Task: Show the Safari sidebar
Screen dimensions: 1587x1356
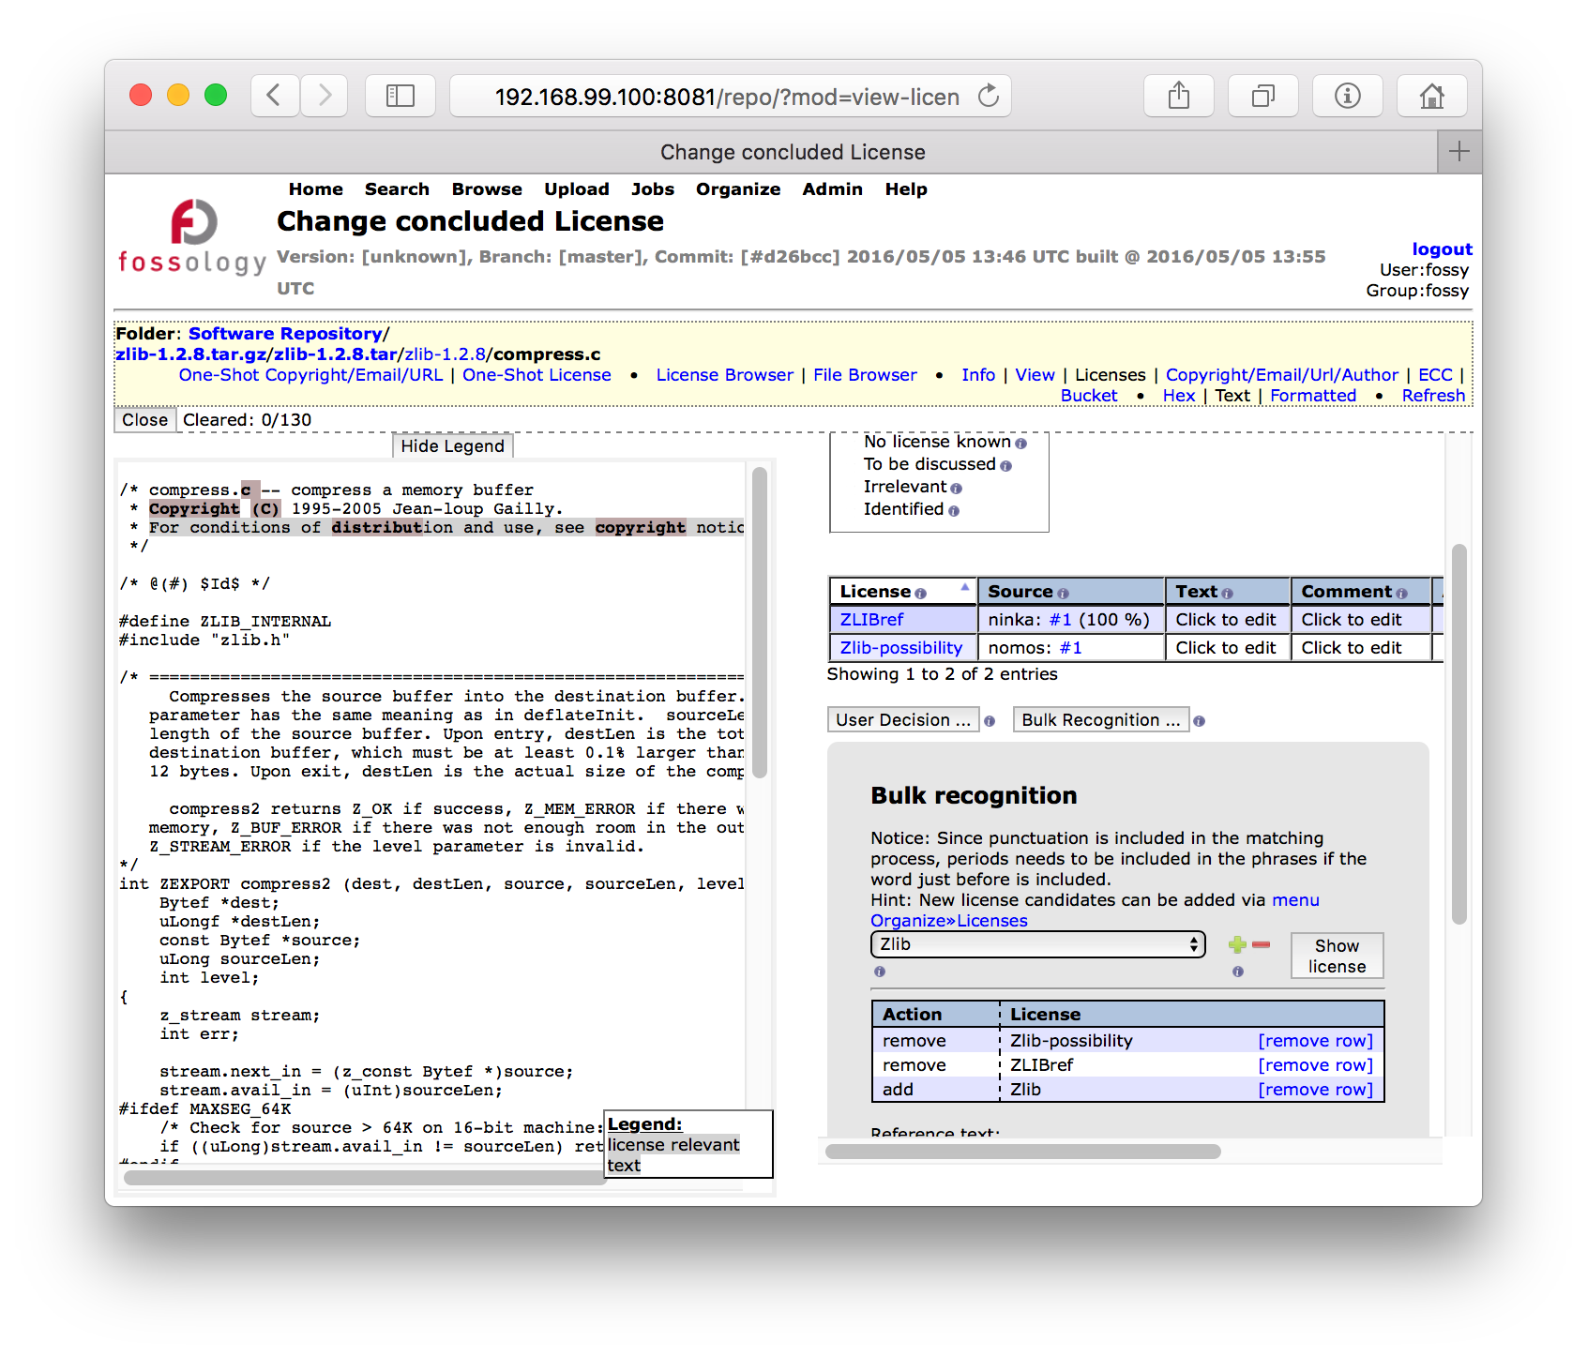Action: [x=401, y=96]
